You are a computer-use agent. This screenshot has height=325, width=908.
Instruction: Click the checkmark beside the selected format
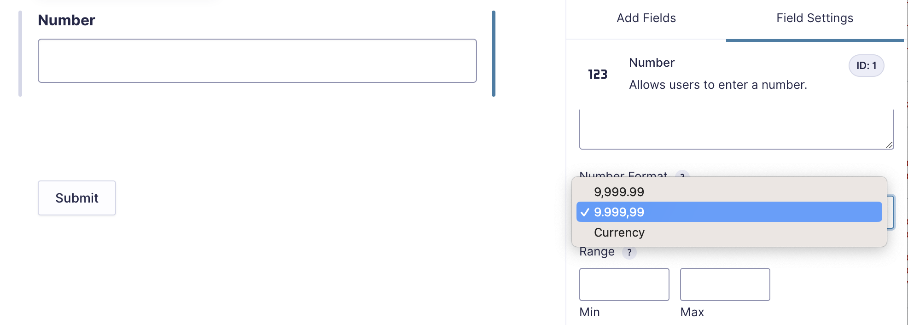(584, 212)
